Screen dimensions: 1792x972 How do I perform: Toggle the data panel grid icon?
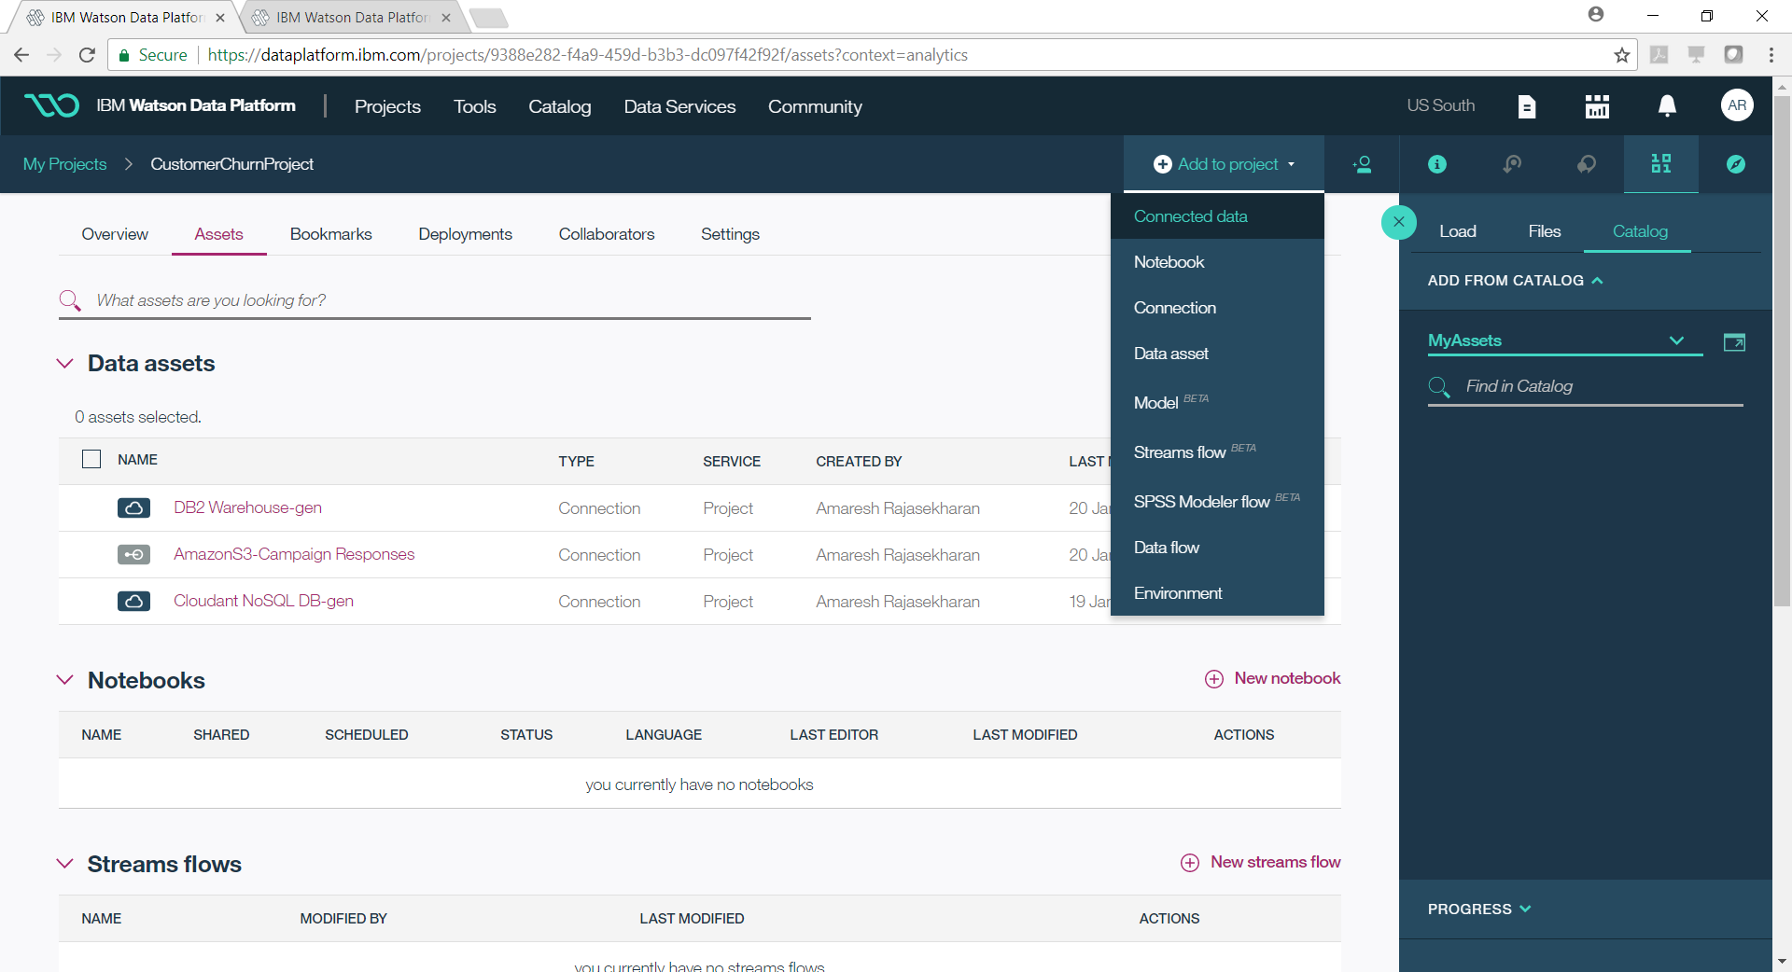pyautogui.click(x=1661, y=164)
